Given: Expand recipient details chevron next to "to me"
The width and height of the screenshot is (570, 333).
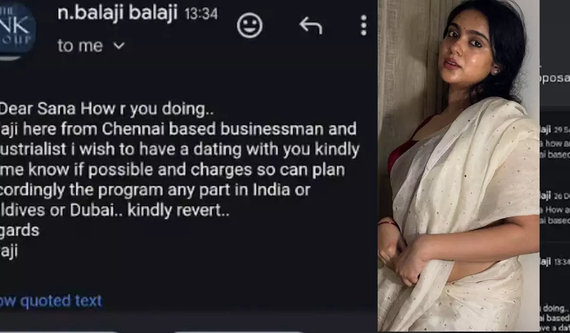Looking at the screenshot, I should tap(119, 46).
